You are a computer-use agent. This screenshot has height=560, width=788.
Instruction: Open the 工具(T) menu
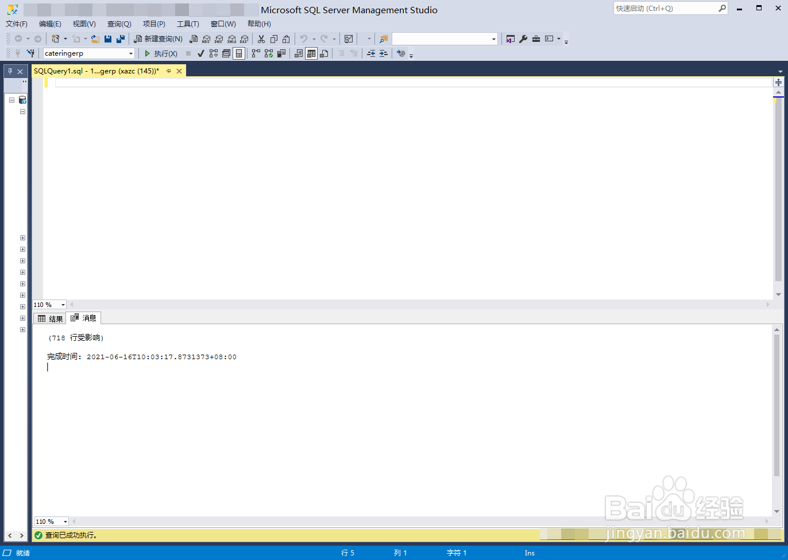coord(188,24)
